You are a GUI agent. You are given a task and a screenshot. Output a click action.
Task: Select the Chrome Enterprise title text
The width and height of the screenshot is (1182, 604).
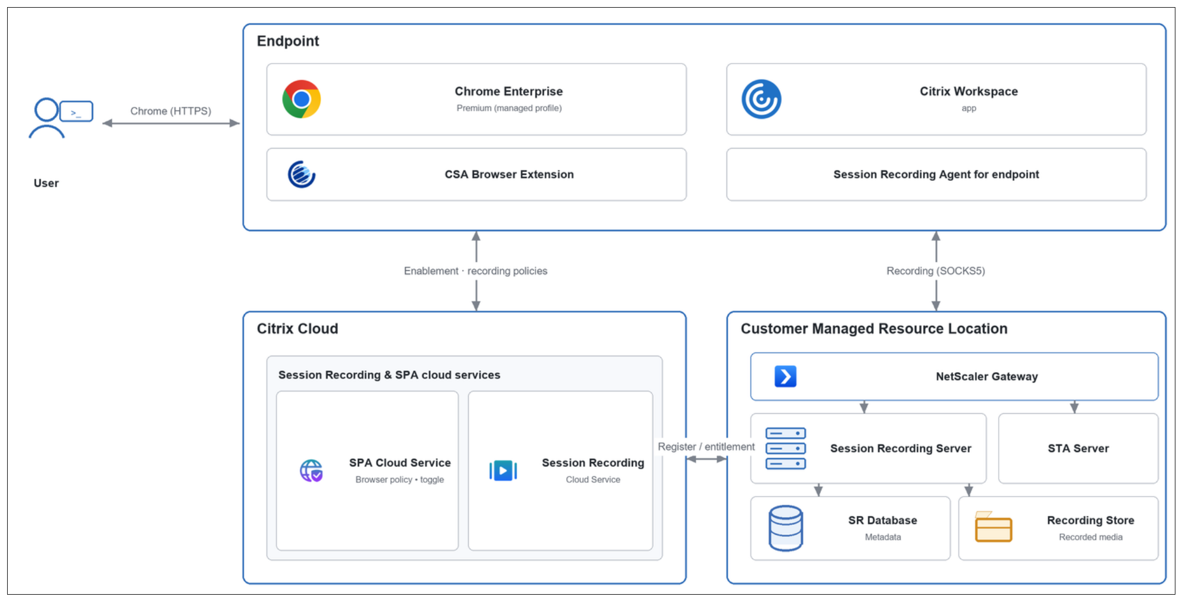click(x=509, y=92)
